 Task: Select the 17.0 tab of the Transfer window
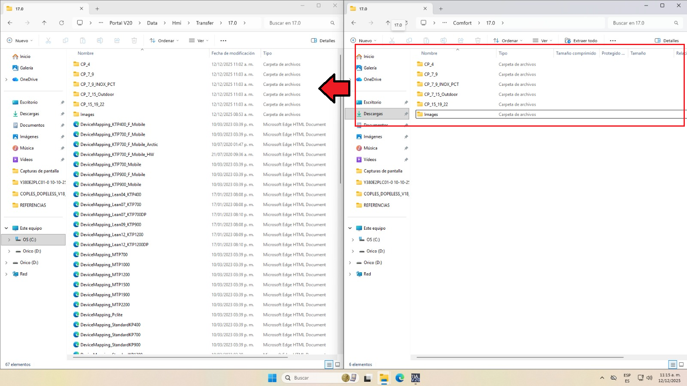45,9
